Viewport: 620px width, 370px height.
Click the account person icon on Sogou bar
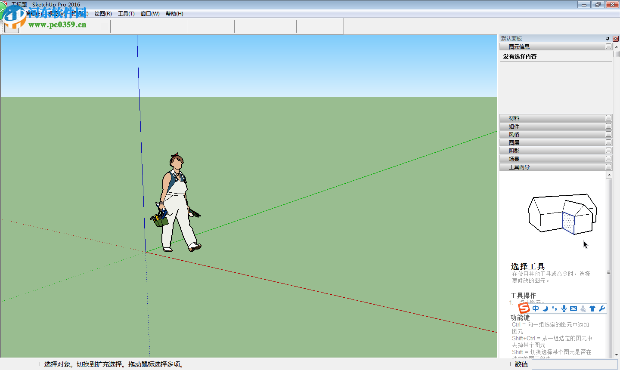point(583,308)
